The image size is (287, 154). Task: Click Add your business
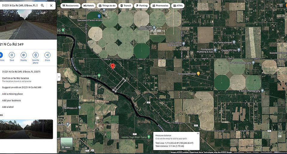(12, 100)
